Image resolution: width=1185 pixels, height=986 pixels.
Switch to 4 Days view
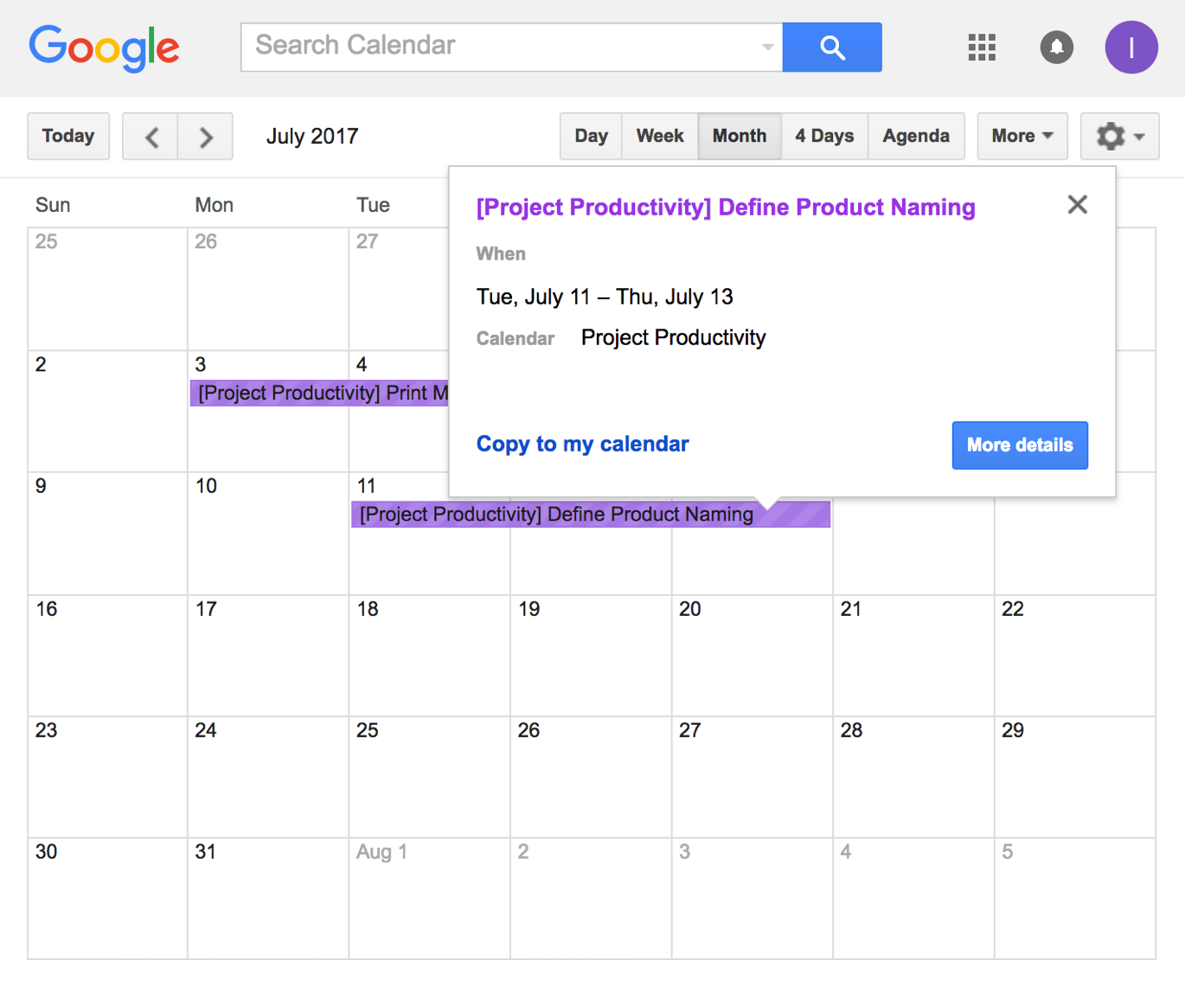tap(824, 137)
